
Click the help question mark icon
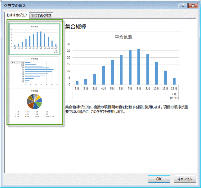pos(183,6)
